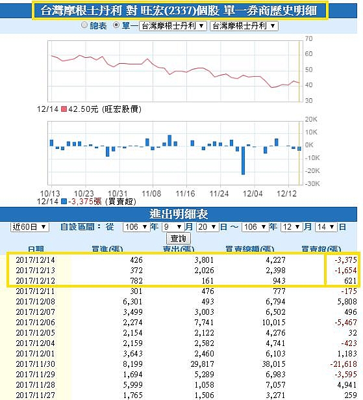Viewport: 363px width, 400px height.
Task: Click net value 5,808
Action: (x=347, y=302)
